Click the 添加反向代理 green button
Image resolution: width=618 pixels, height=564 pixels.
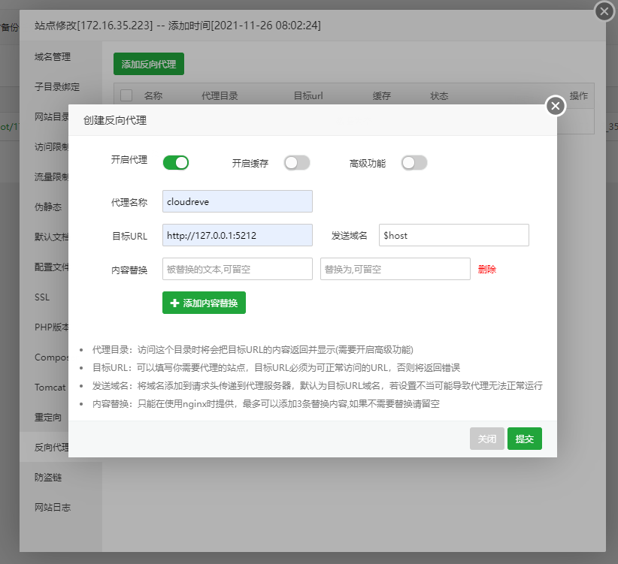coord(149,65)
